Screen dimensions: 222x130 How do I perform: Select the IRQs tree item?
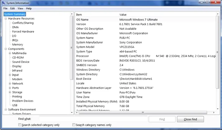[15, 40]
